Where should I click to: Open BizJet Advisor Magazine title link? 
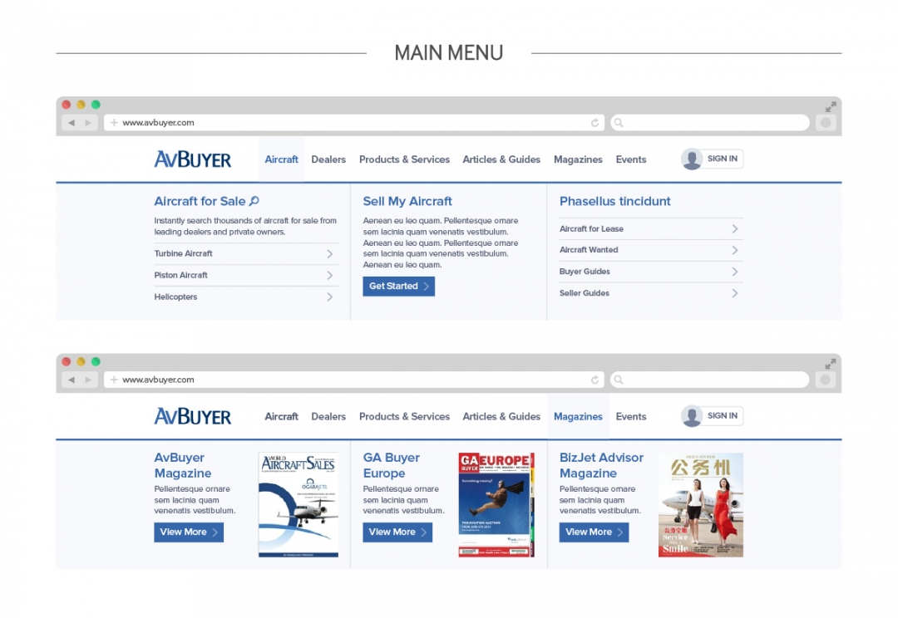(601, 465)
